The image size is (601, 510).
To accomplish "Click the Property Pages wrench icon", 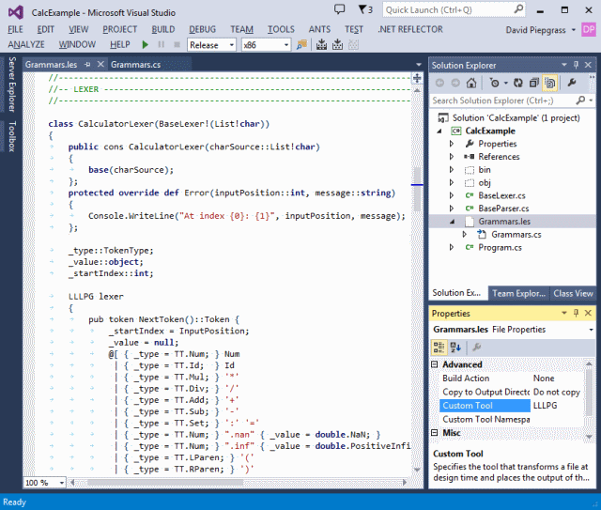I will click(x=476, y=347).
